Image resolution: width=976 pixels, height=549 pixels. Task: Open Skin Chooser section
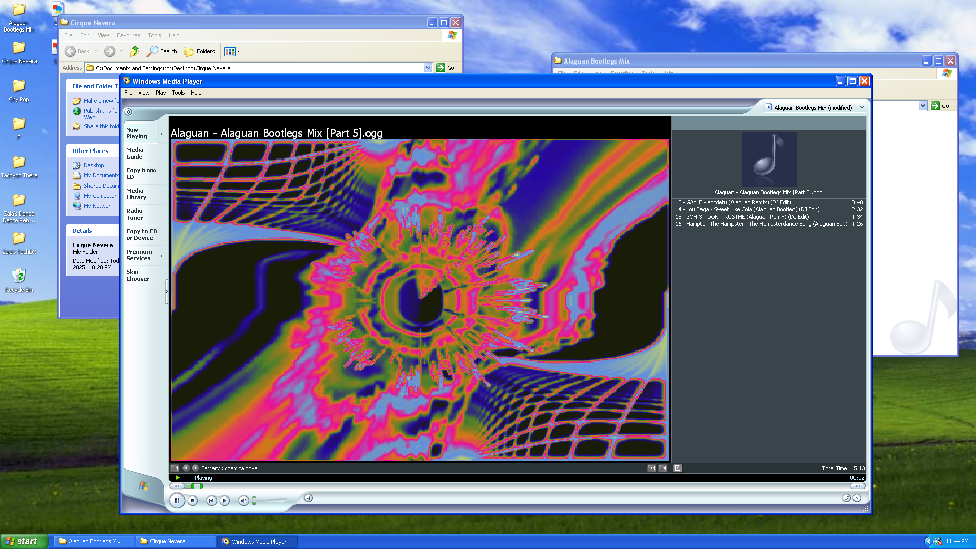[138, 276]
